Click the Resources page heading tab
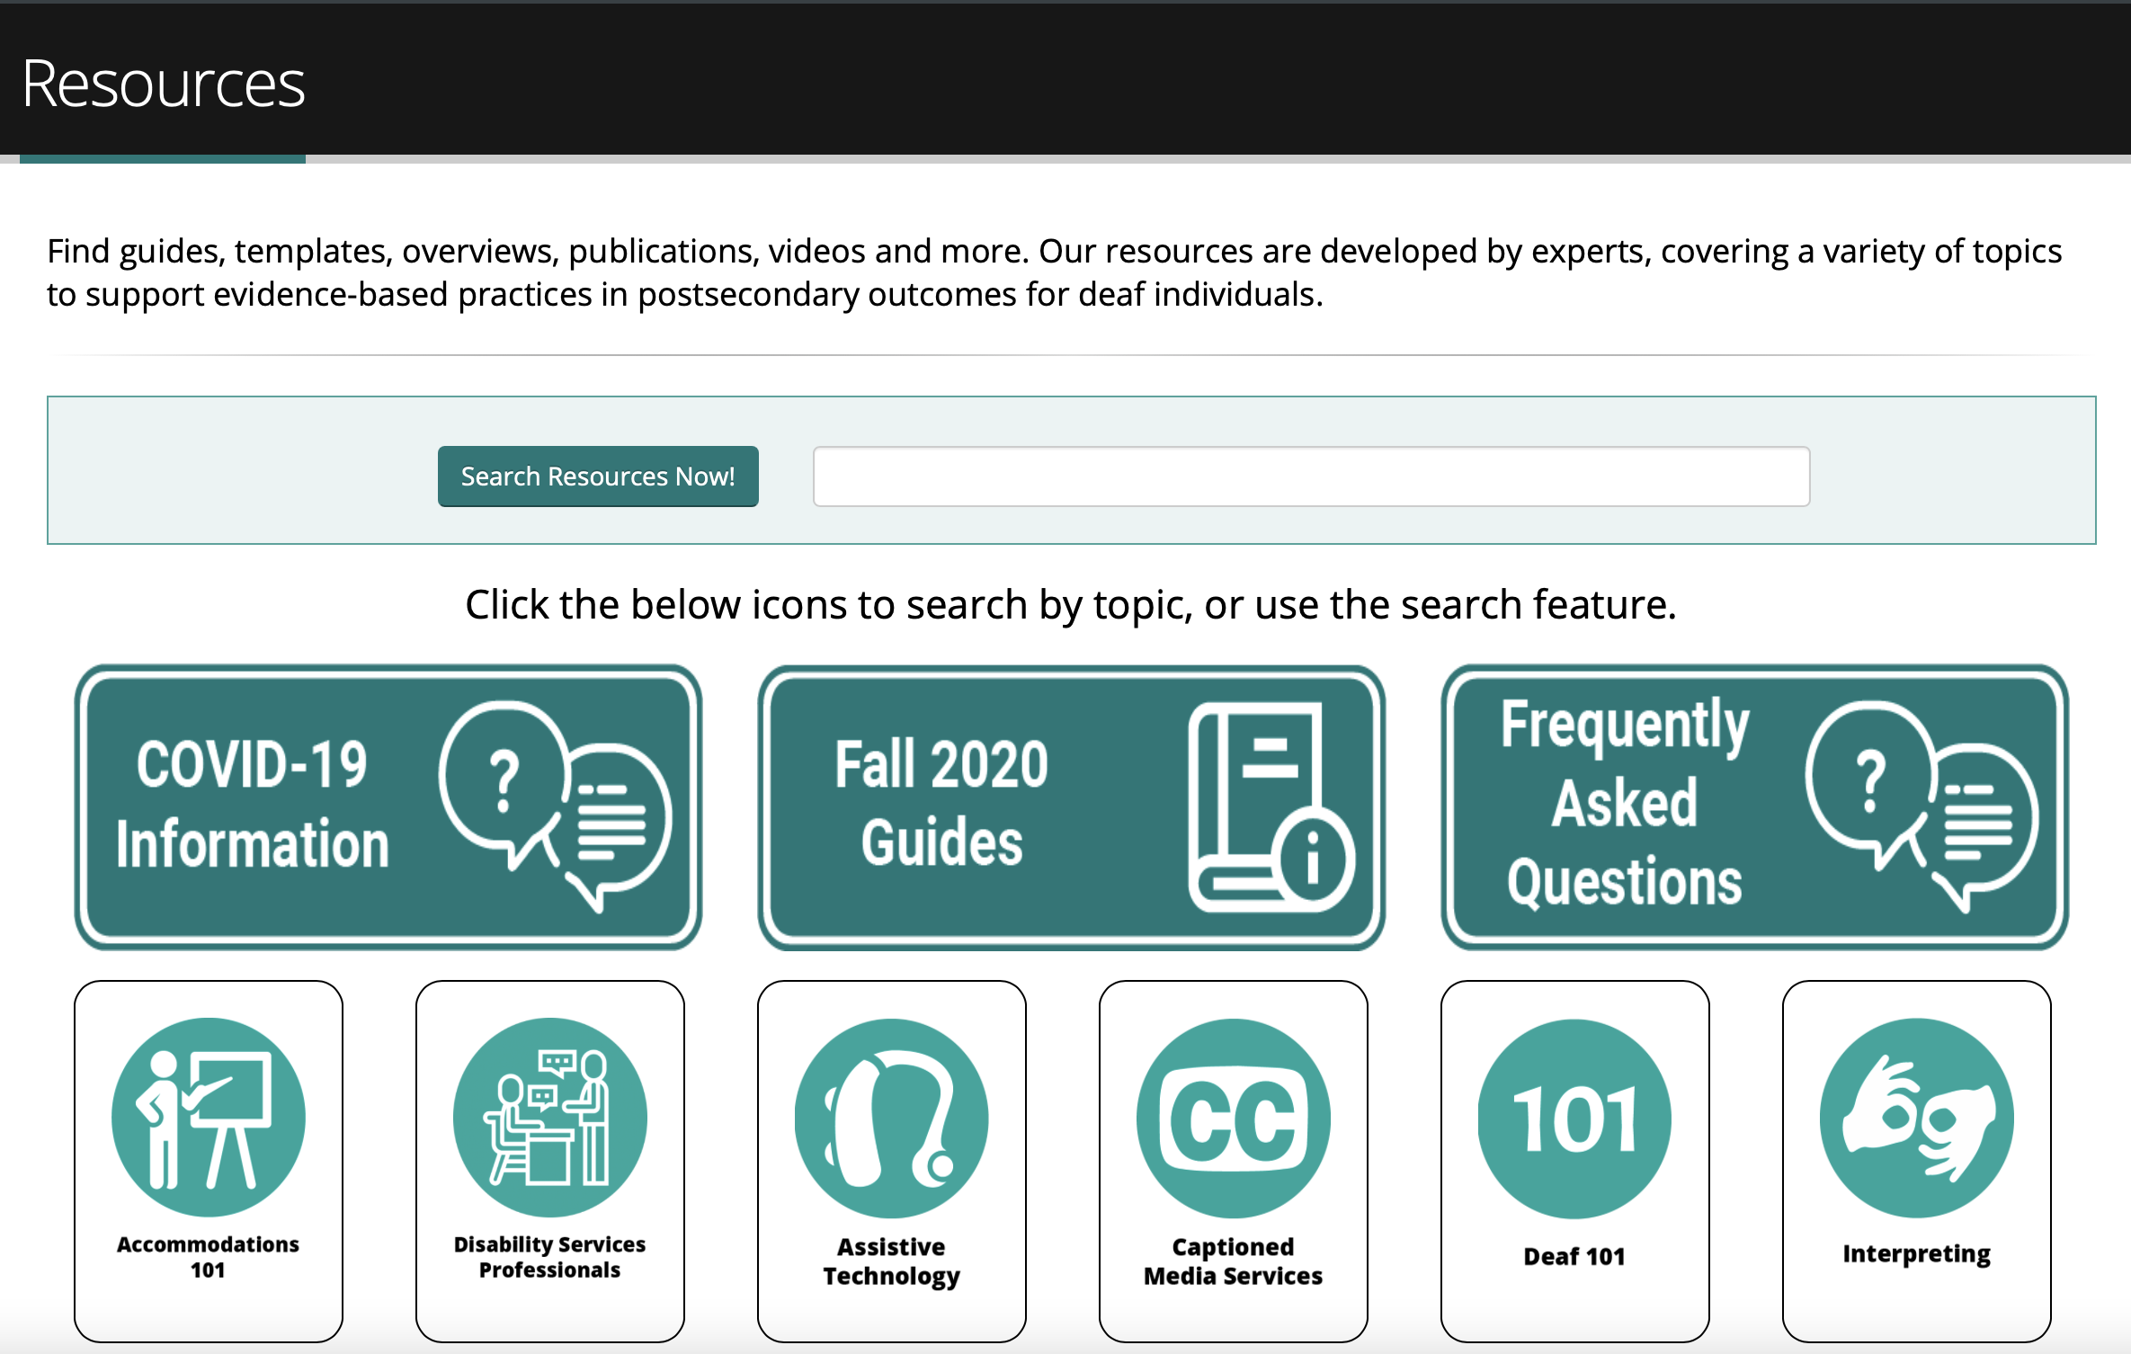This screenshot has width=2131, height=1354. pos(163,84)
